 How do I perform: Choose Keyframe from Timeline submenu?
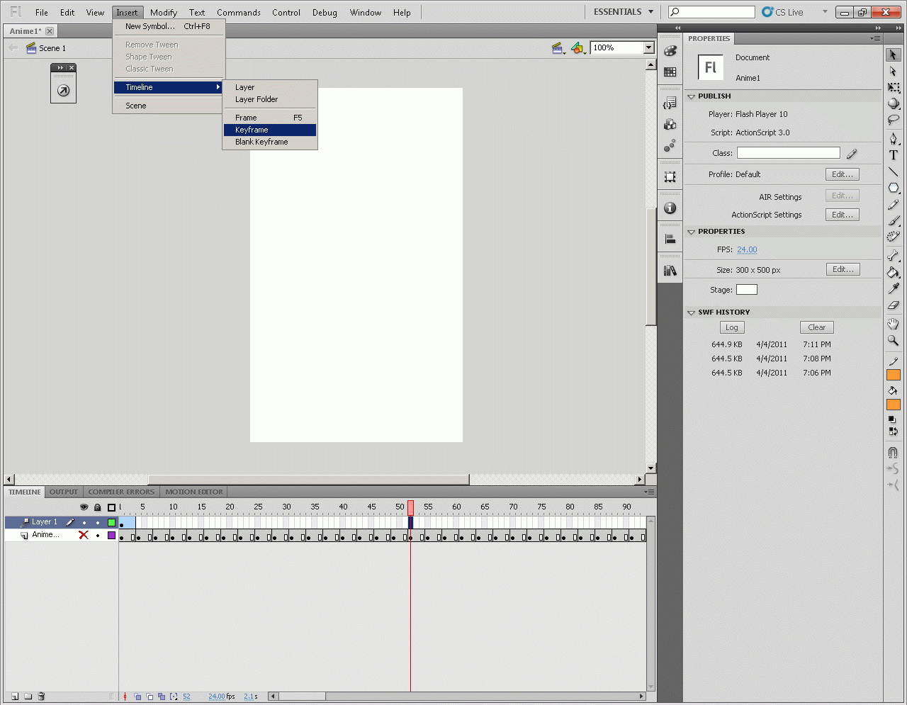(x=270, y=130)
